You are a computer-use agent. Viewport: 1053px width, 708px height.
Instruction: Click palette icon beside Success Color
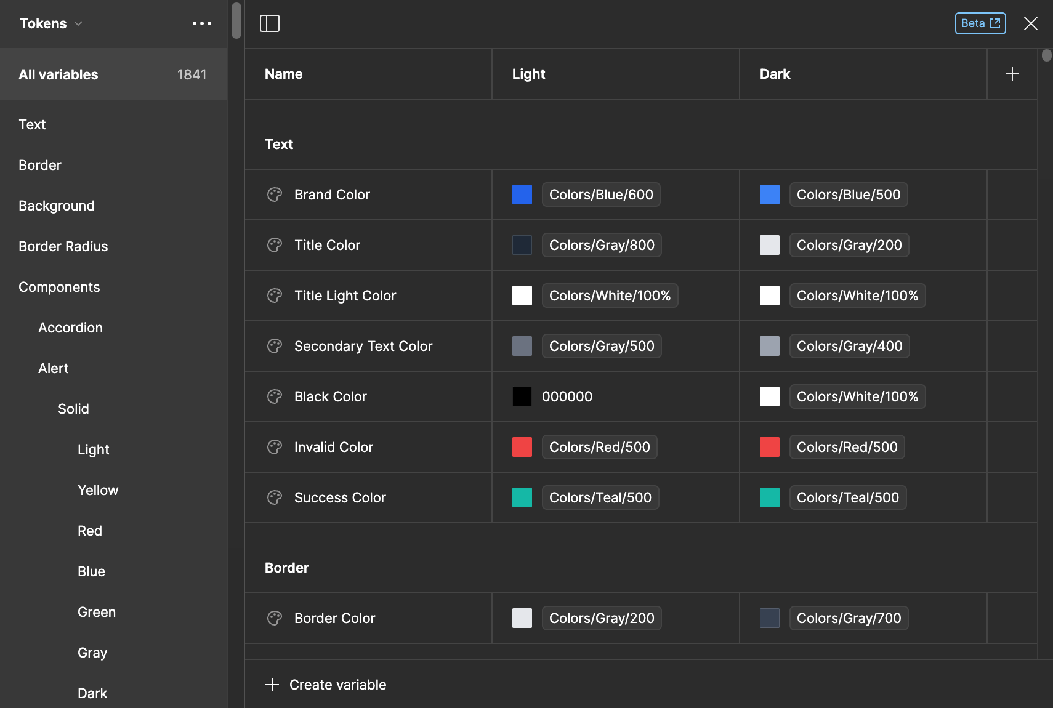click(x=275, y=497)
